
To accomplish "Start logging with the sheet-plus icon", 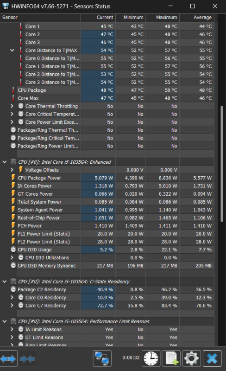I will 171,358.
